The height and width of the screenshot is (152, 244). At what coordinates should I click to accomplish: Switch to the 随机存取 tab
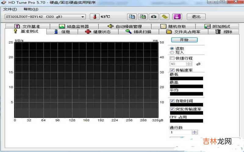pyautogui.click(x=173, y=26)
